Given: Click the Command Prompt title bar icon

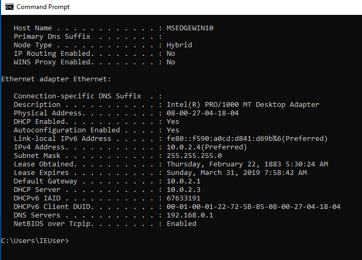Looking at the screenshot, I should click(x=10, y=7).
